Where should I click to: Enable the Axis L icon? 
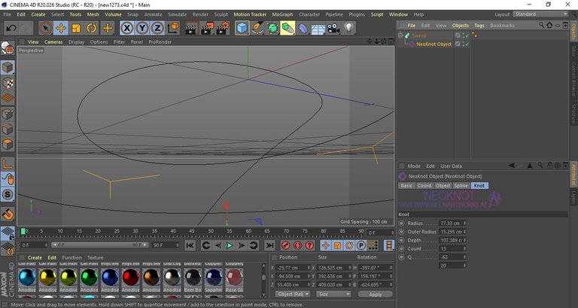tap(8, 163)
